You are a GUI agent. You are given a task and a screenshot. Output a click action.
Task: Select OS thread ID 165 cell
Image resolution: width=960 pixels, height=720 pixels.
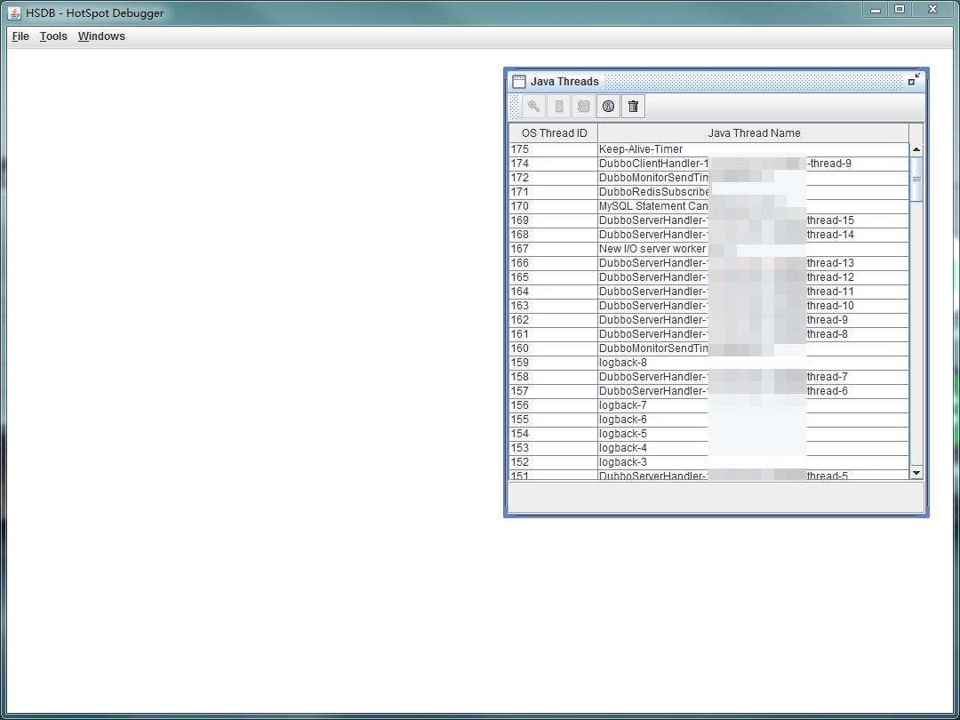point(554,277)
